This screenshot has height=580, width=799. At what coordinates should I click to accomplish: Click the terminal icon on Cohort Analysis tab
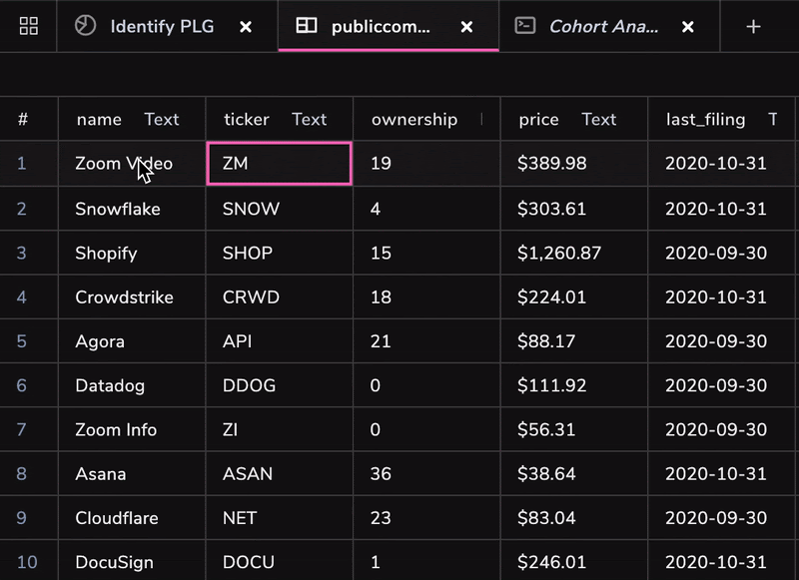click(524, 26)
